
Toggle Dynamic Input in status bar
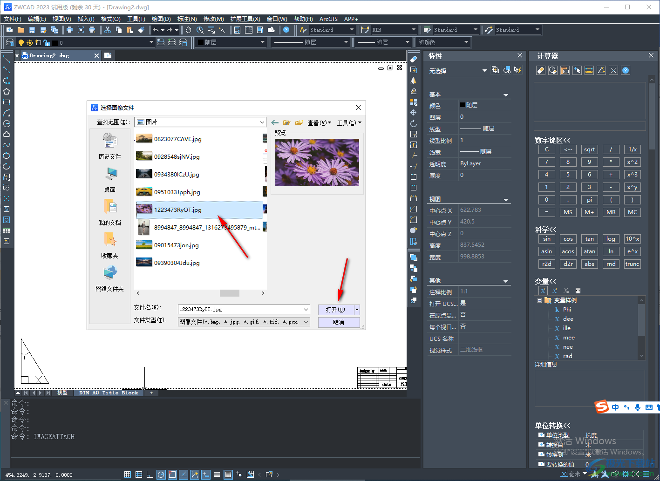point(205,474)
